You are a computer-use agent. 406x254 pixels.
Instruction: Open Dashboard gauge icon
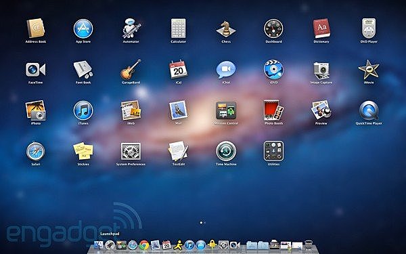tap(273, 28)
